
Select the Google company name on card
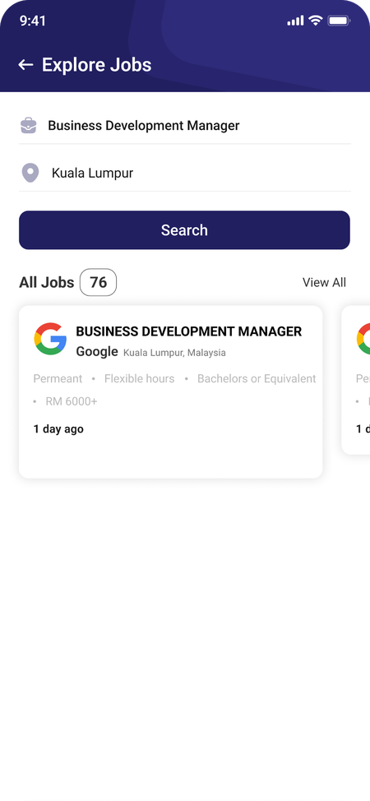(x=97, y=352)
